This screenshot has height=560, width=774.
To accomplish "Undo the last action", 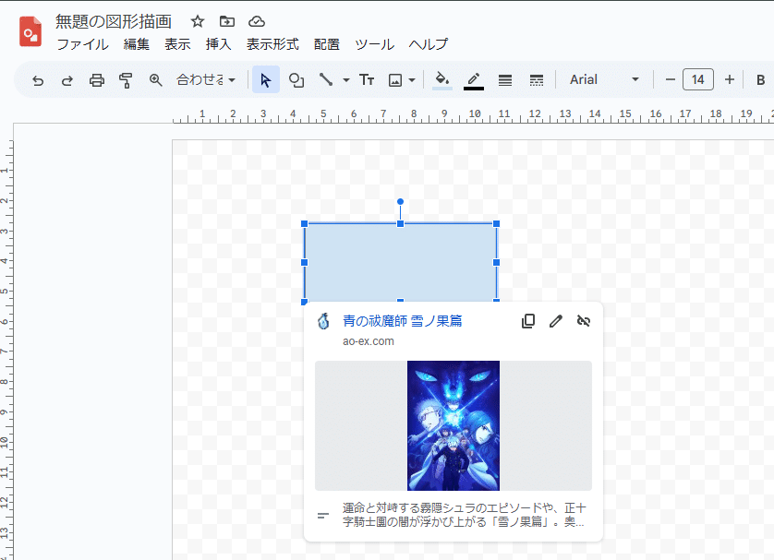I will [x=38, y=80].
